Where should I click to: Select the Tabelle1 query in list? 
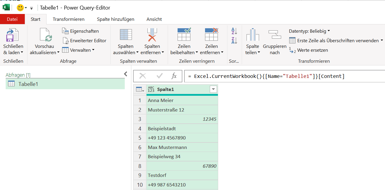pyautogui.click(x=65, y=84)
